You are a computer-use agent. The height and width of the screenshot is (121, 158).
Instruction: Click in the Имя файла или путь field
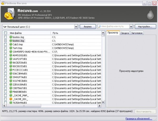(x=114, y=27)
